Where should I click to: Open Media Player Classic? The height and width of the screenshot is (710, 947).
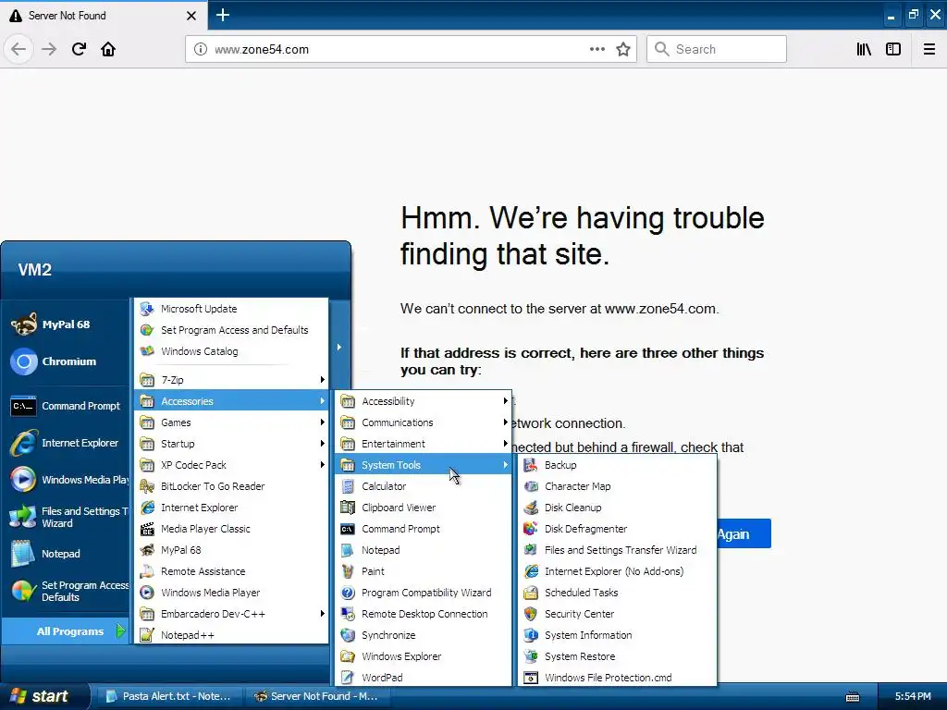pos(232,528)
